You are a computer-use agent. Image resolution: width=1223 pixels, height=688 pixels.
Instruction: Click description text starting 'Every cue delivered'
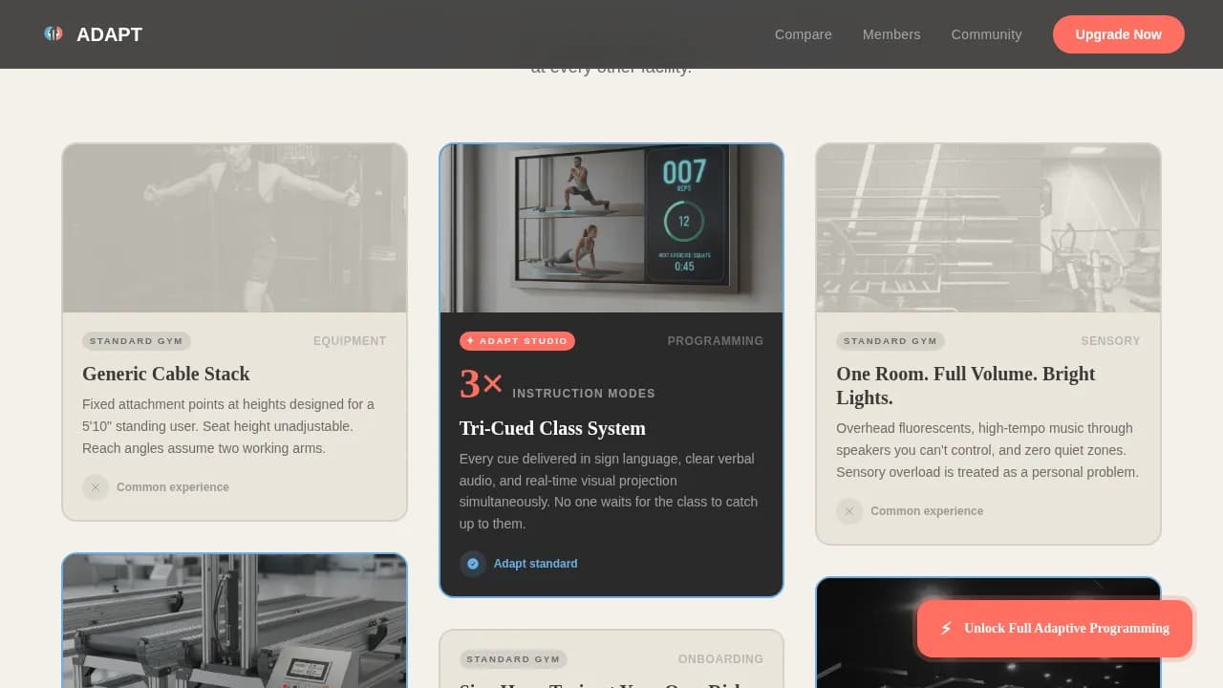610,491
